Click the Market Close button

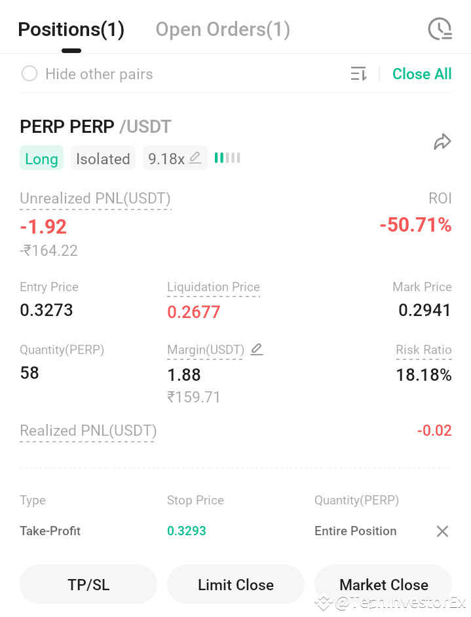tap(383, 584)
